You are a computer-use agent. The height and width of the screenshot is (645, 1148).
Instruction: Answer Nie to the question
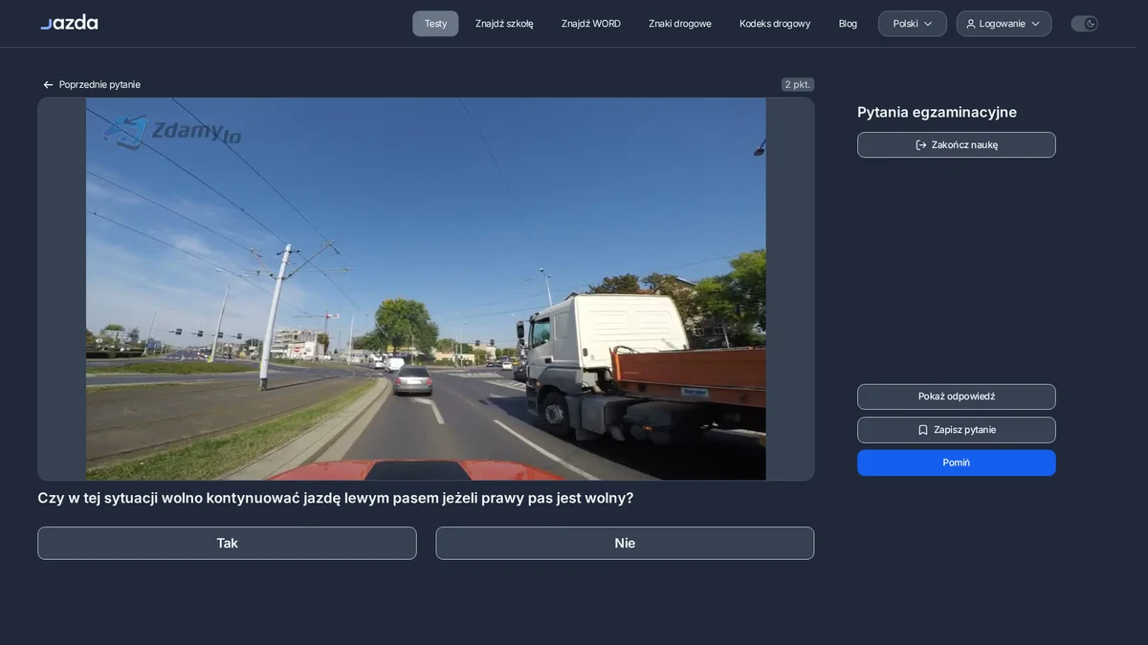click(x=625, y=543)
